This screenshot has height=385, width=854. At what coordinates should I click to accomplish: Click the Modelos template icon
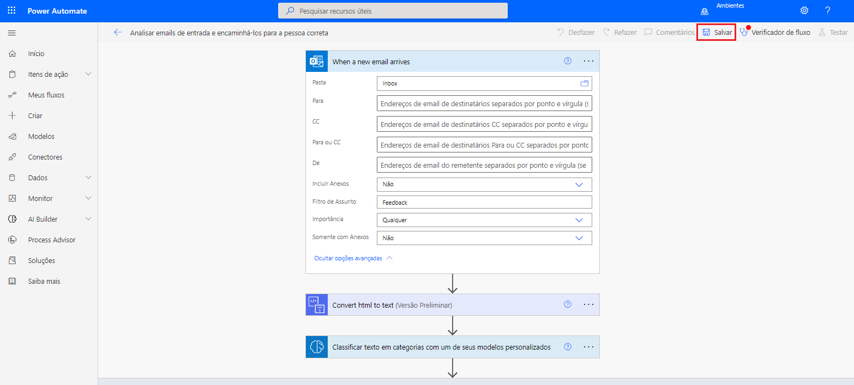[13, 136]
